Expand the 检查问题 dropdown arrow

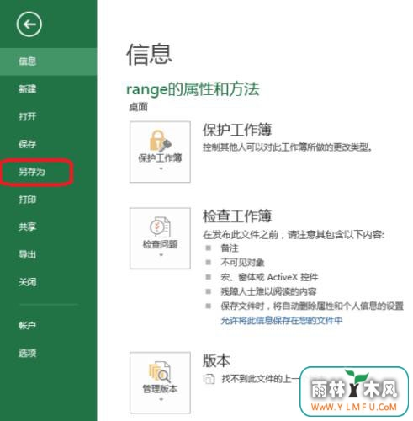[x=161, y=255]
